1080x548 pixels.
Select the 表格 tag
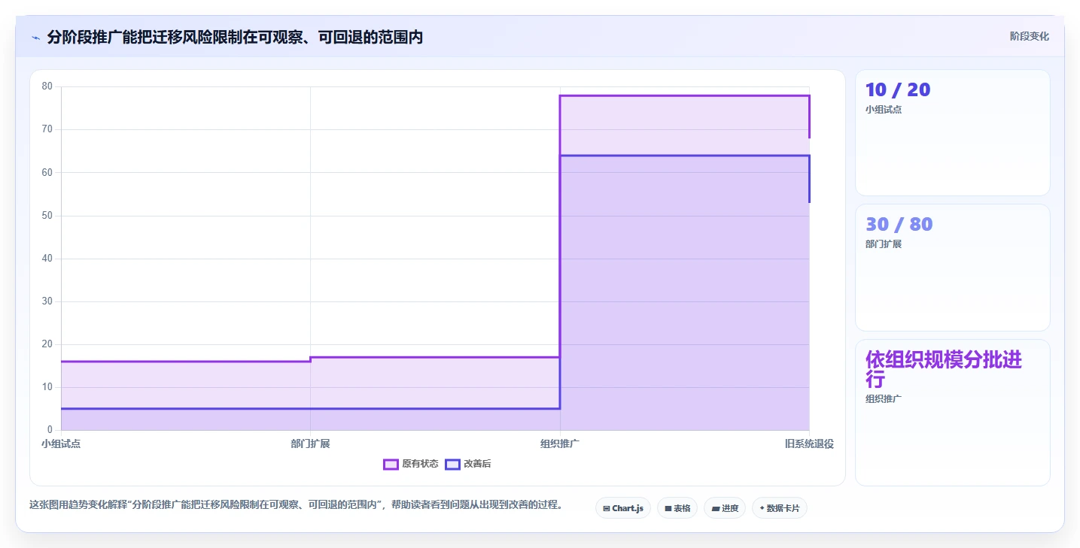tap(677, 508)
